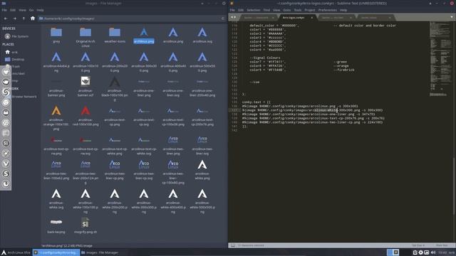Open Help menu in File Manager

(40, 10)
